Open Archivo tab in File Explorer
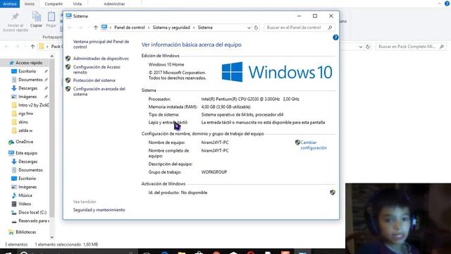Viewport: 451px width, 254px height. 10,4
